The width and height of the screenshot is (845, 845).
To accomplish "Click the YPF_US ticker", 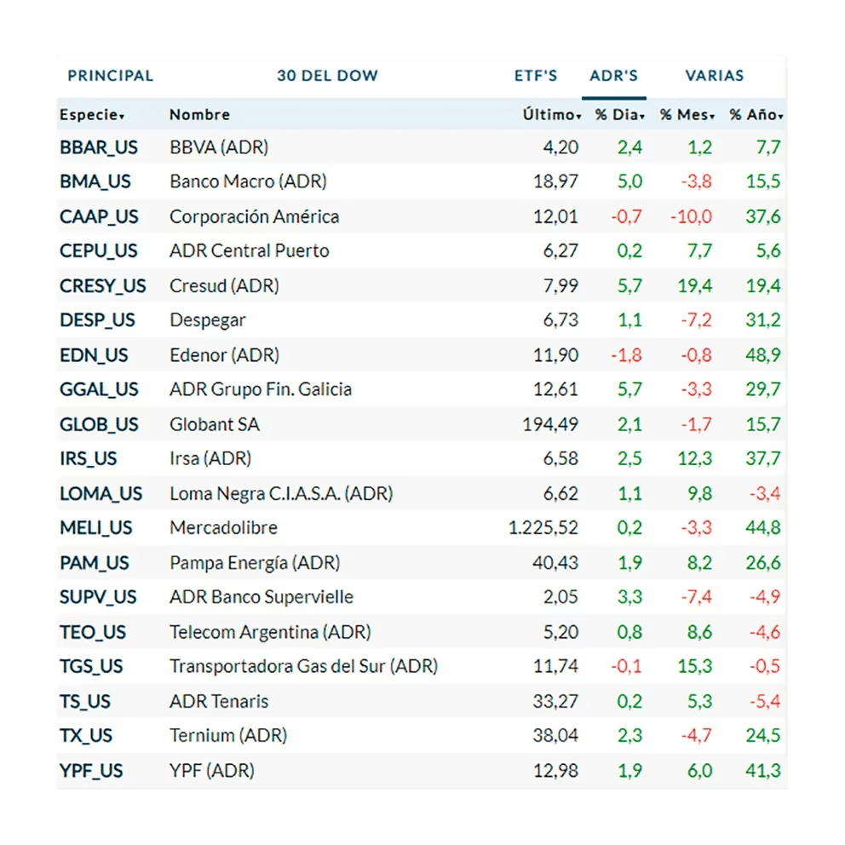I will click(x=91, y=771).
